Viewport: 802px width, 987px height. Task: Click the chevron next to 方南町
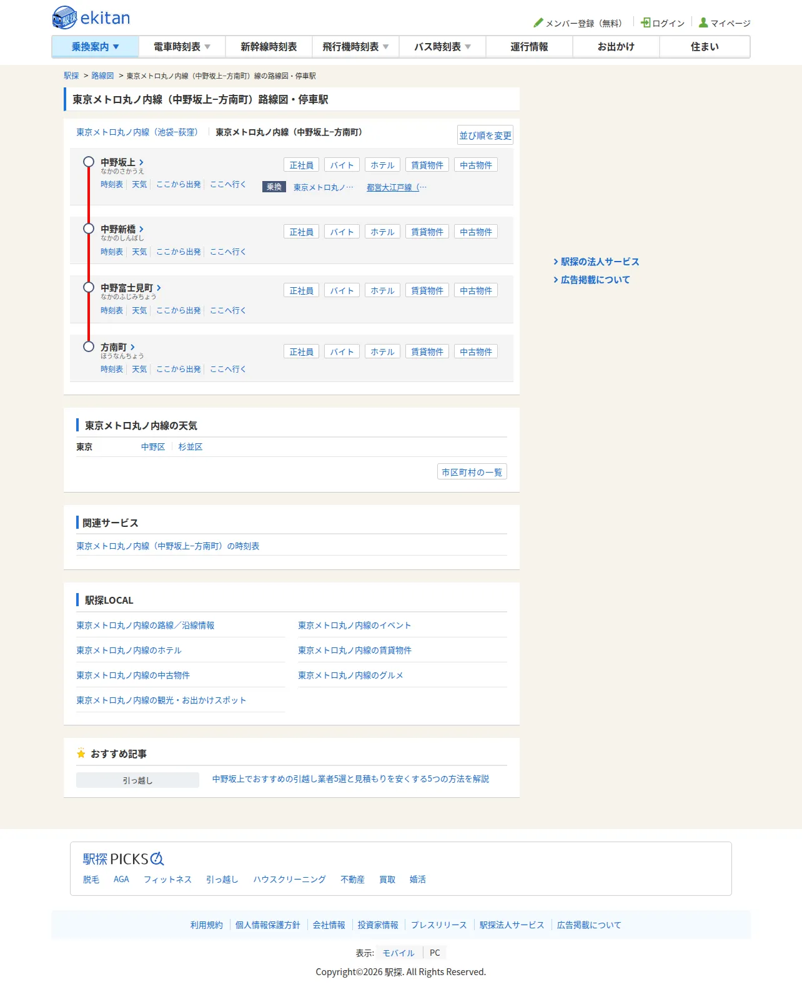coord(133,347)
